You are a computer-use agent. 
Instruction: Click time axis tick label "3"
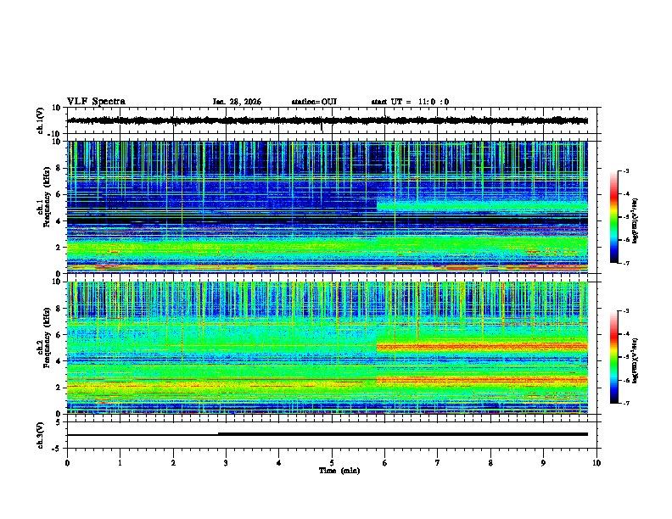point(226,463)
